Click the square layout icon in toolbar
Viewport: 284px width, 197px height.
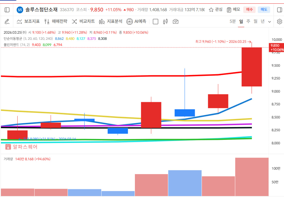[x=156, y=22]
